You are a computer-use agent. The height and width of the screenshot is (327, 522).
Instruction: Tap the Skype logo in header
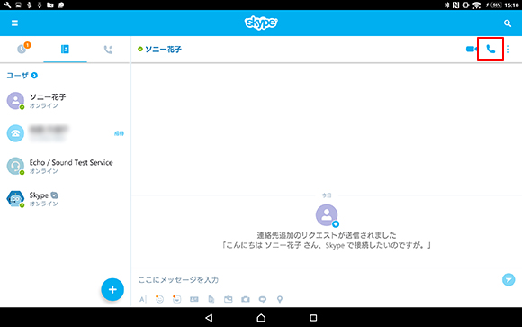coord(261,23)
